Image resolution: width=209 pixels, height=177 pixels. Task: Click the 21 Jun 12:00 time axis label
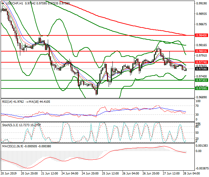[49, 174]
